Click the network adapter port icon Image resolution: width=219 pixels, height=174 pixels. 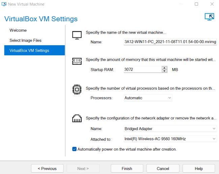click(x=77, y=119)
